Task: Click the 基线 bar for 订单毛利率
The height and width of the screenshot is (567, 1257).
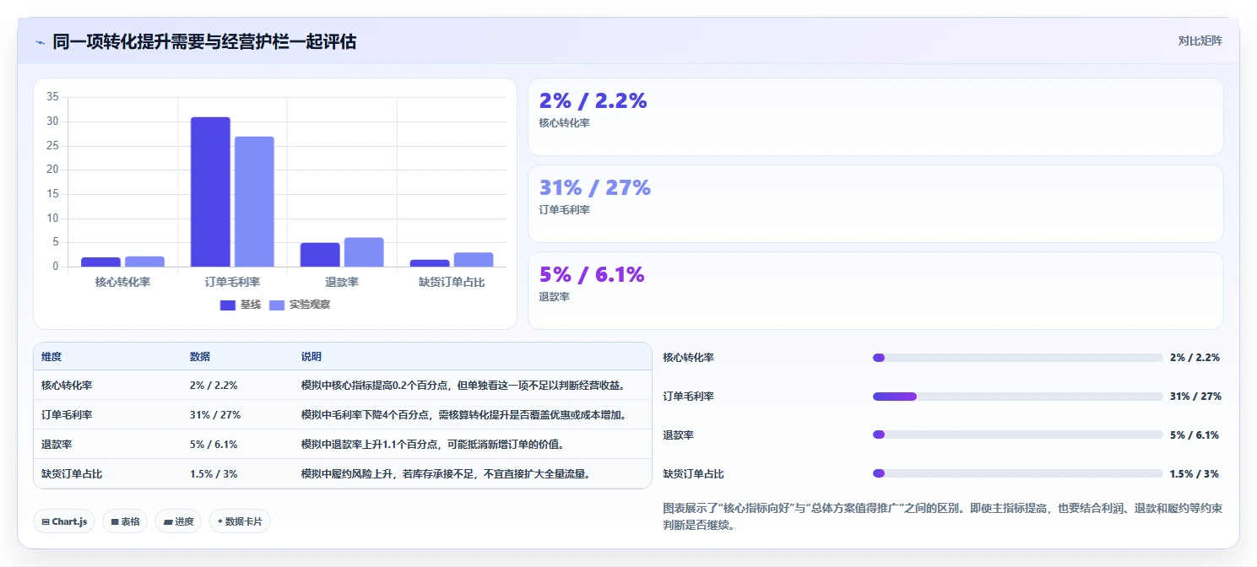Action: (210, 192)
